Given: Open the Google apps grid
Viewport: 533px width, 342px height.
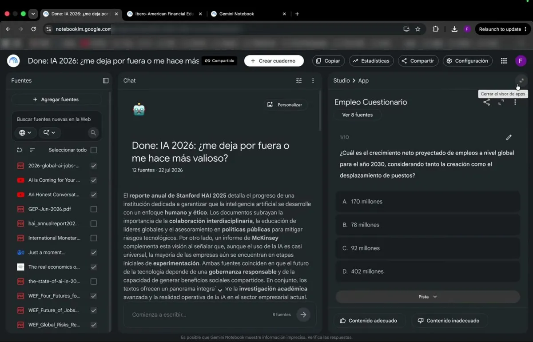Looking at the screenshot, I should (504, 61).
